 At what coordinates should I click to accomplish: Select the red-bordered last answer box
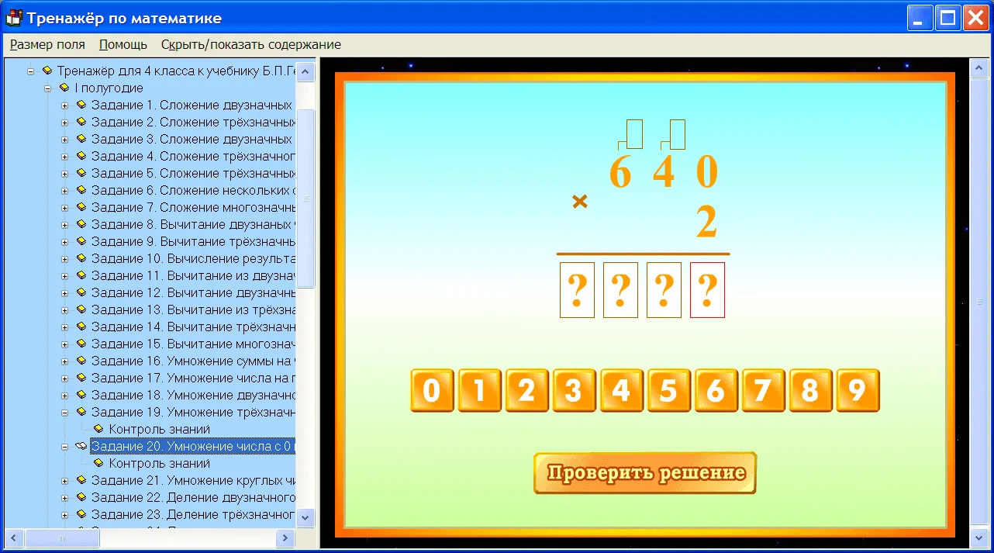707,290
